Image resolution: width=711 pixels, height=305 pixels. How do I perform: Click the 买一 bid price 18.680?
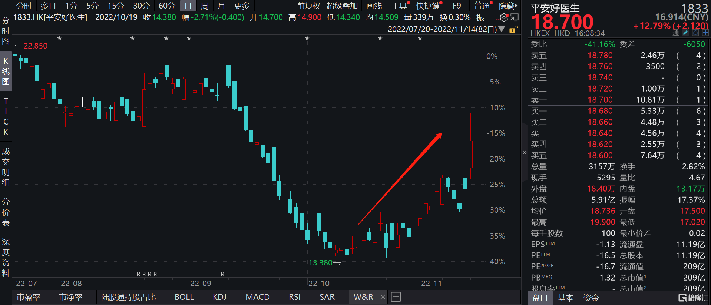(600, 111)
